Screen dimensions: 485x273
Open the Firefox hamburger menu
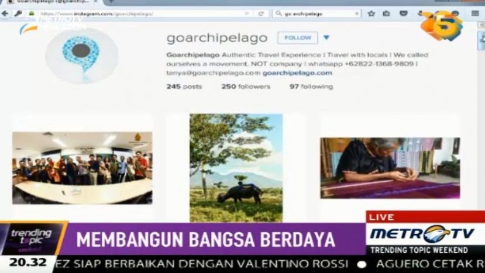(x=475, y=13)
